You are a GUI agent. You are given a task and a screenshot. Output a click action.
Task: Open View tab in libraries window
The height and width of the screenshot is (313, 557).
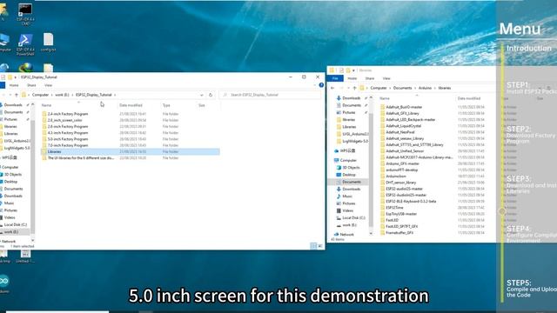pyautogui.click(x=386, y=78)
